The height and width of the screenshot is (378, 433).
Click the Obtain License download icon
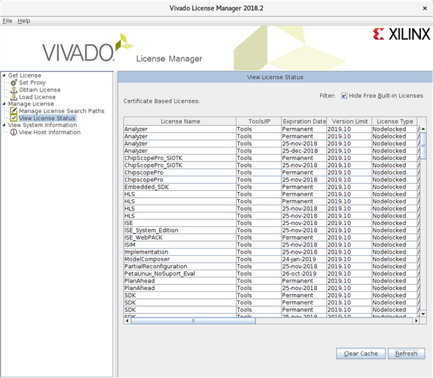point(14,89)
